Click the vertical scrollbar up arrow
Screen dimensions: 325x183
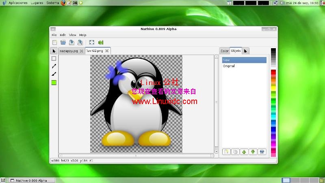click(217, 57)
